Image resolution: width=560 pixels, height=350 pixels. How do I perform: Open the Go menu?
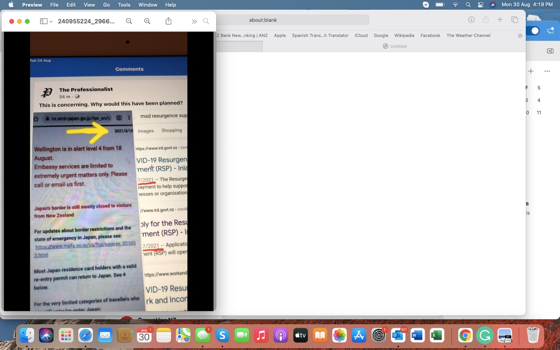pos(107,5)
